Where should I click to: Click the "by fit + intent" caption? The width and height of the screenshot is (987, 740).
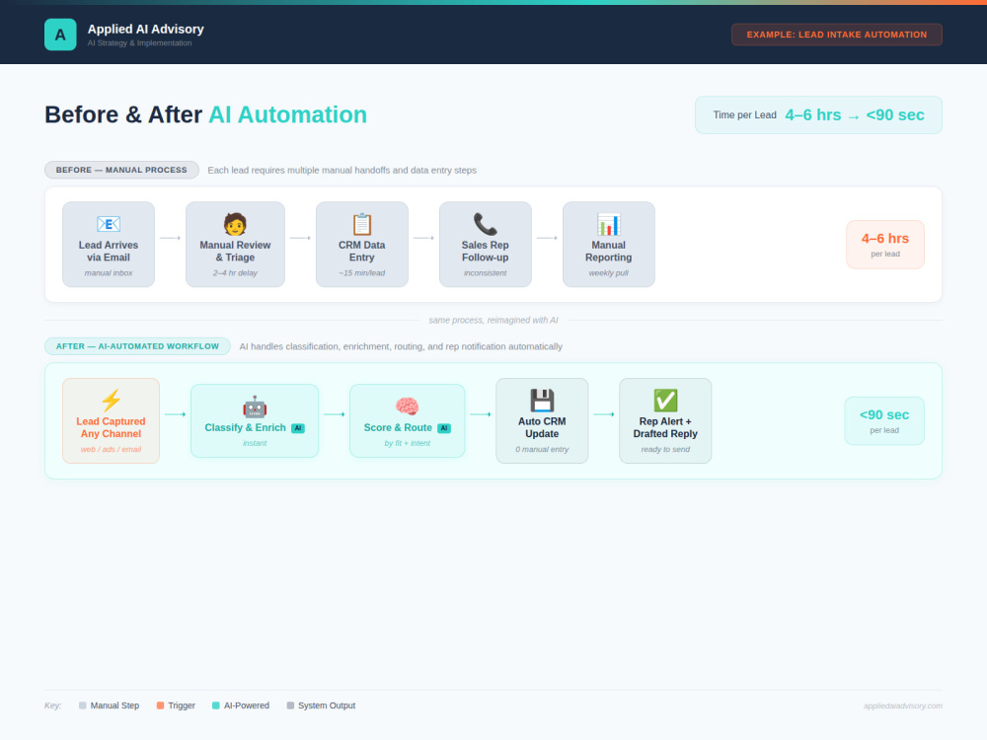(408, 443)
